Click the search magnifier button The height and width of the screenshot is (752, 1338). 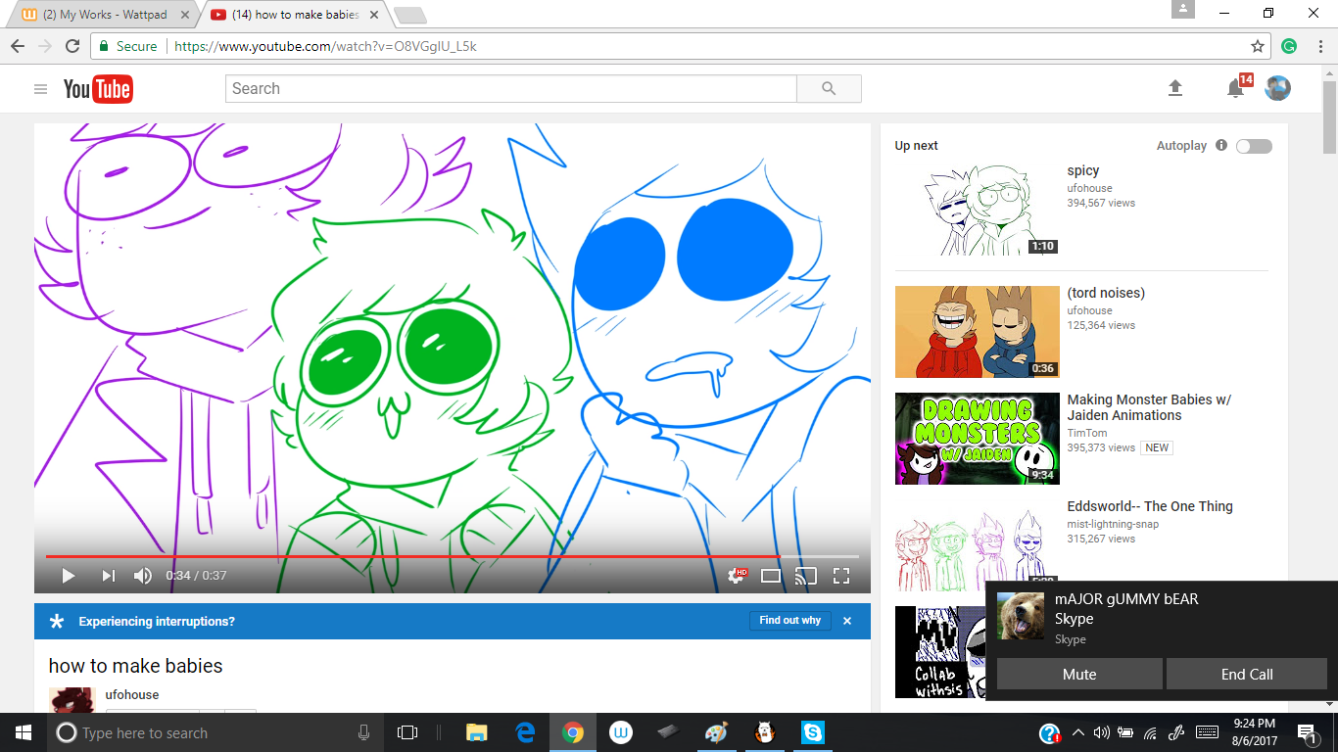point(829,88)
